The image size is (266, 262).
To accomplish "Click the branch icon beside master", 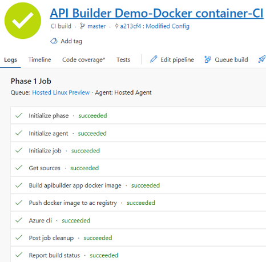I will tap(82, 26).
